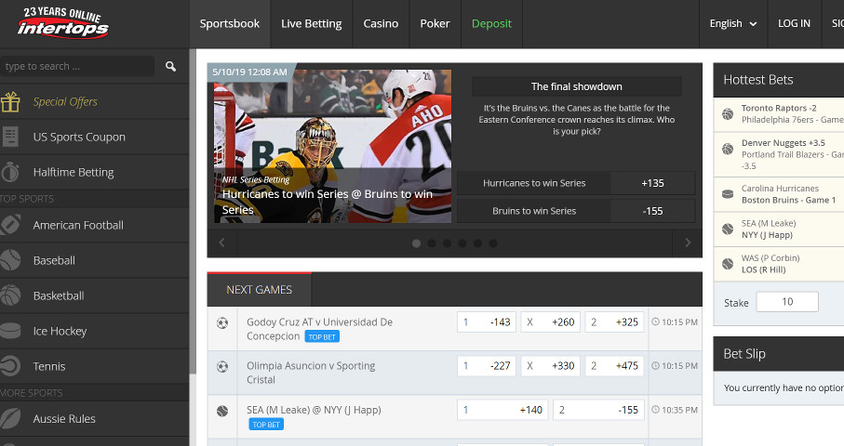Click the search magnifier icon
This screenshot has width=844, height=446.
(170, 66)
